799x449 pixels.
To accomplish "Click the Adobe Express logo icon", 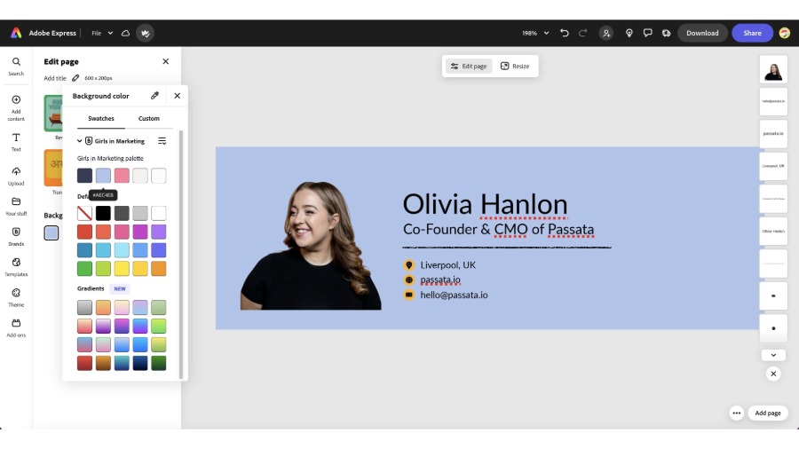I will coord(16,33).
